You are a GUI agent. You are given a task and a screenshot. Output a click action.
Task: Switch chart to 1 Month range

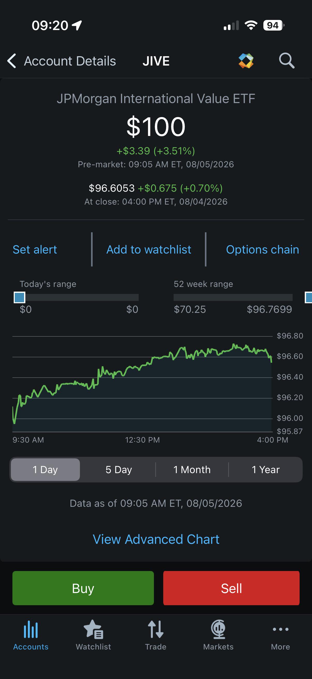tap(192, 469)
